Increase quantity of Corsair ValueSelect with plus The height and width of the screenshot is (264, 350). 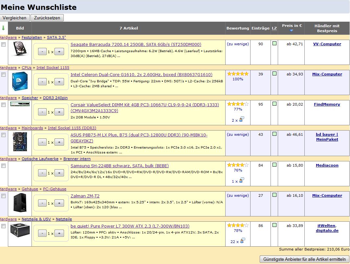pos(59,112)
